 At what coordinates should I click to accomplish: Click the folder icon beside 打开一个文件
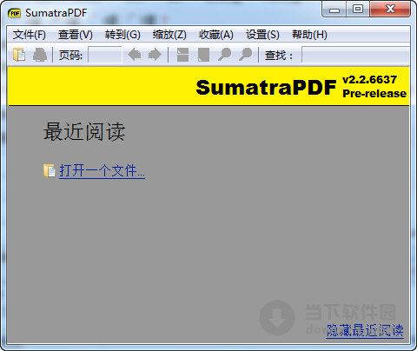tap(50, 170)
